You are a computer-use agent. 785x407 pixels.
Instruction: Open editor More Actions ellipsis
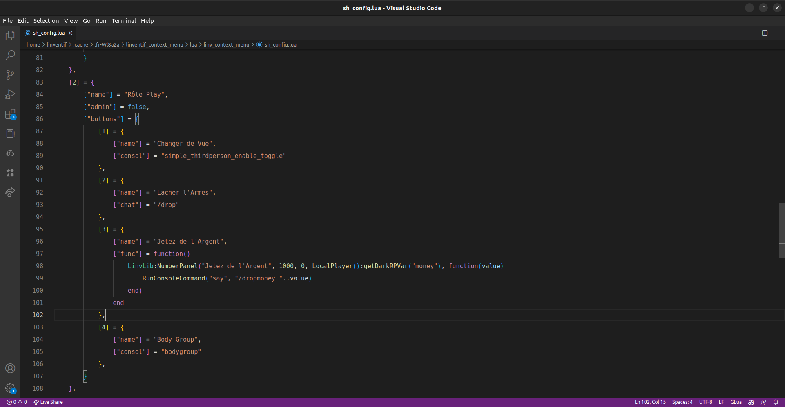(775, 33)
